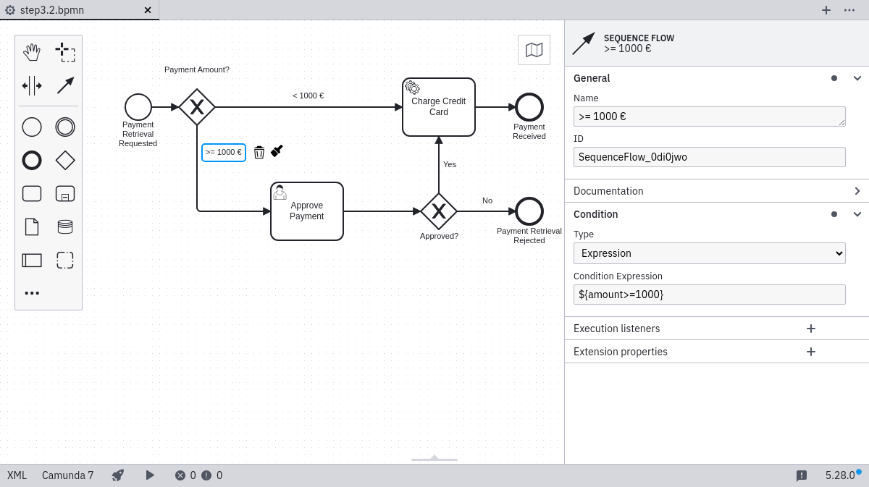Click the Execution listeners header

616,329
